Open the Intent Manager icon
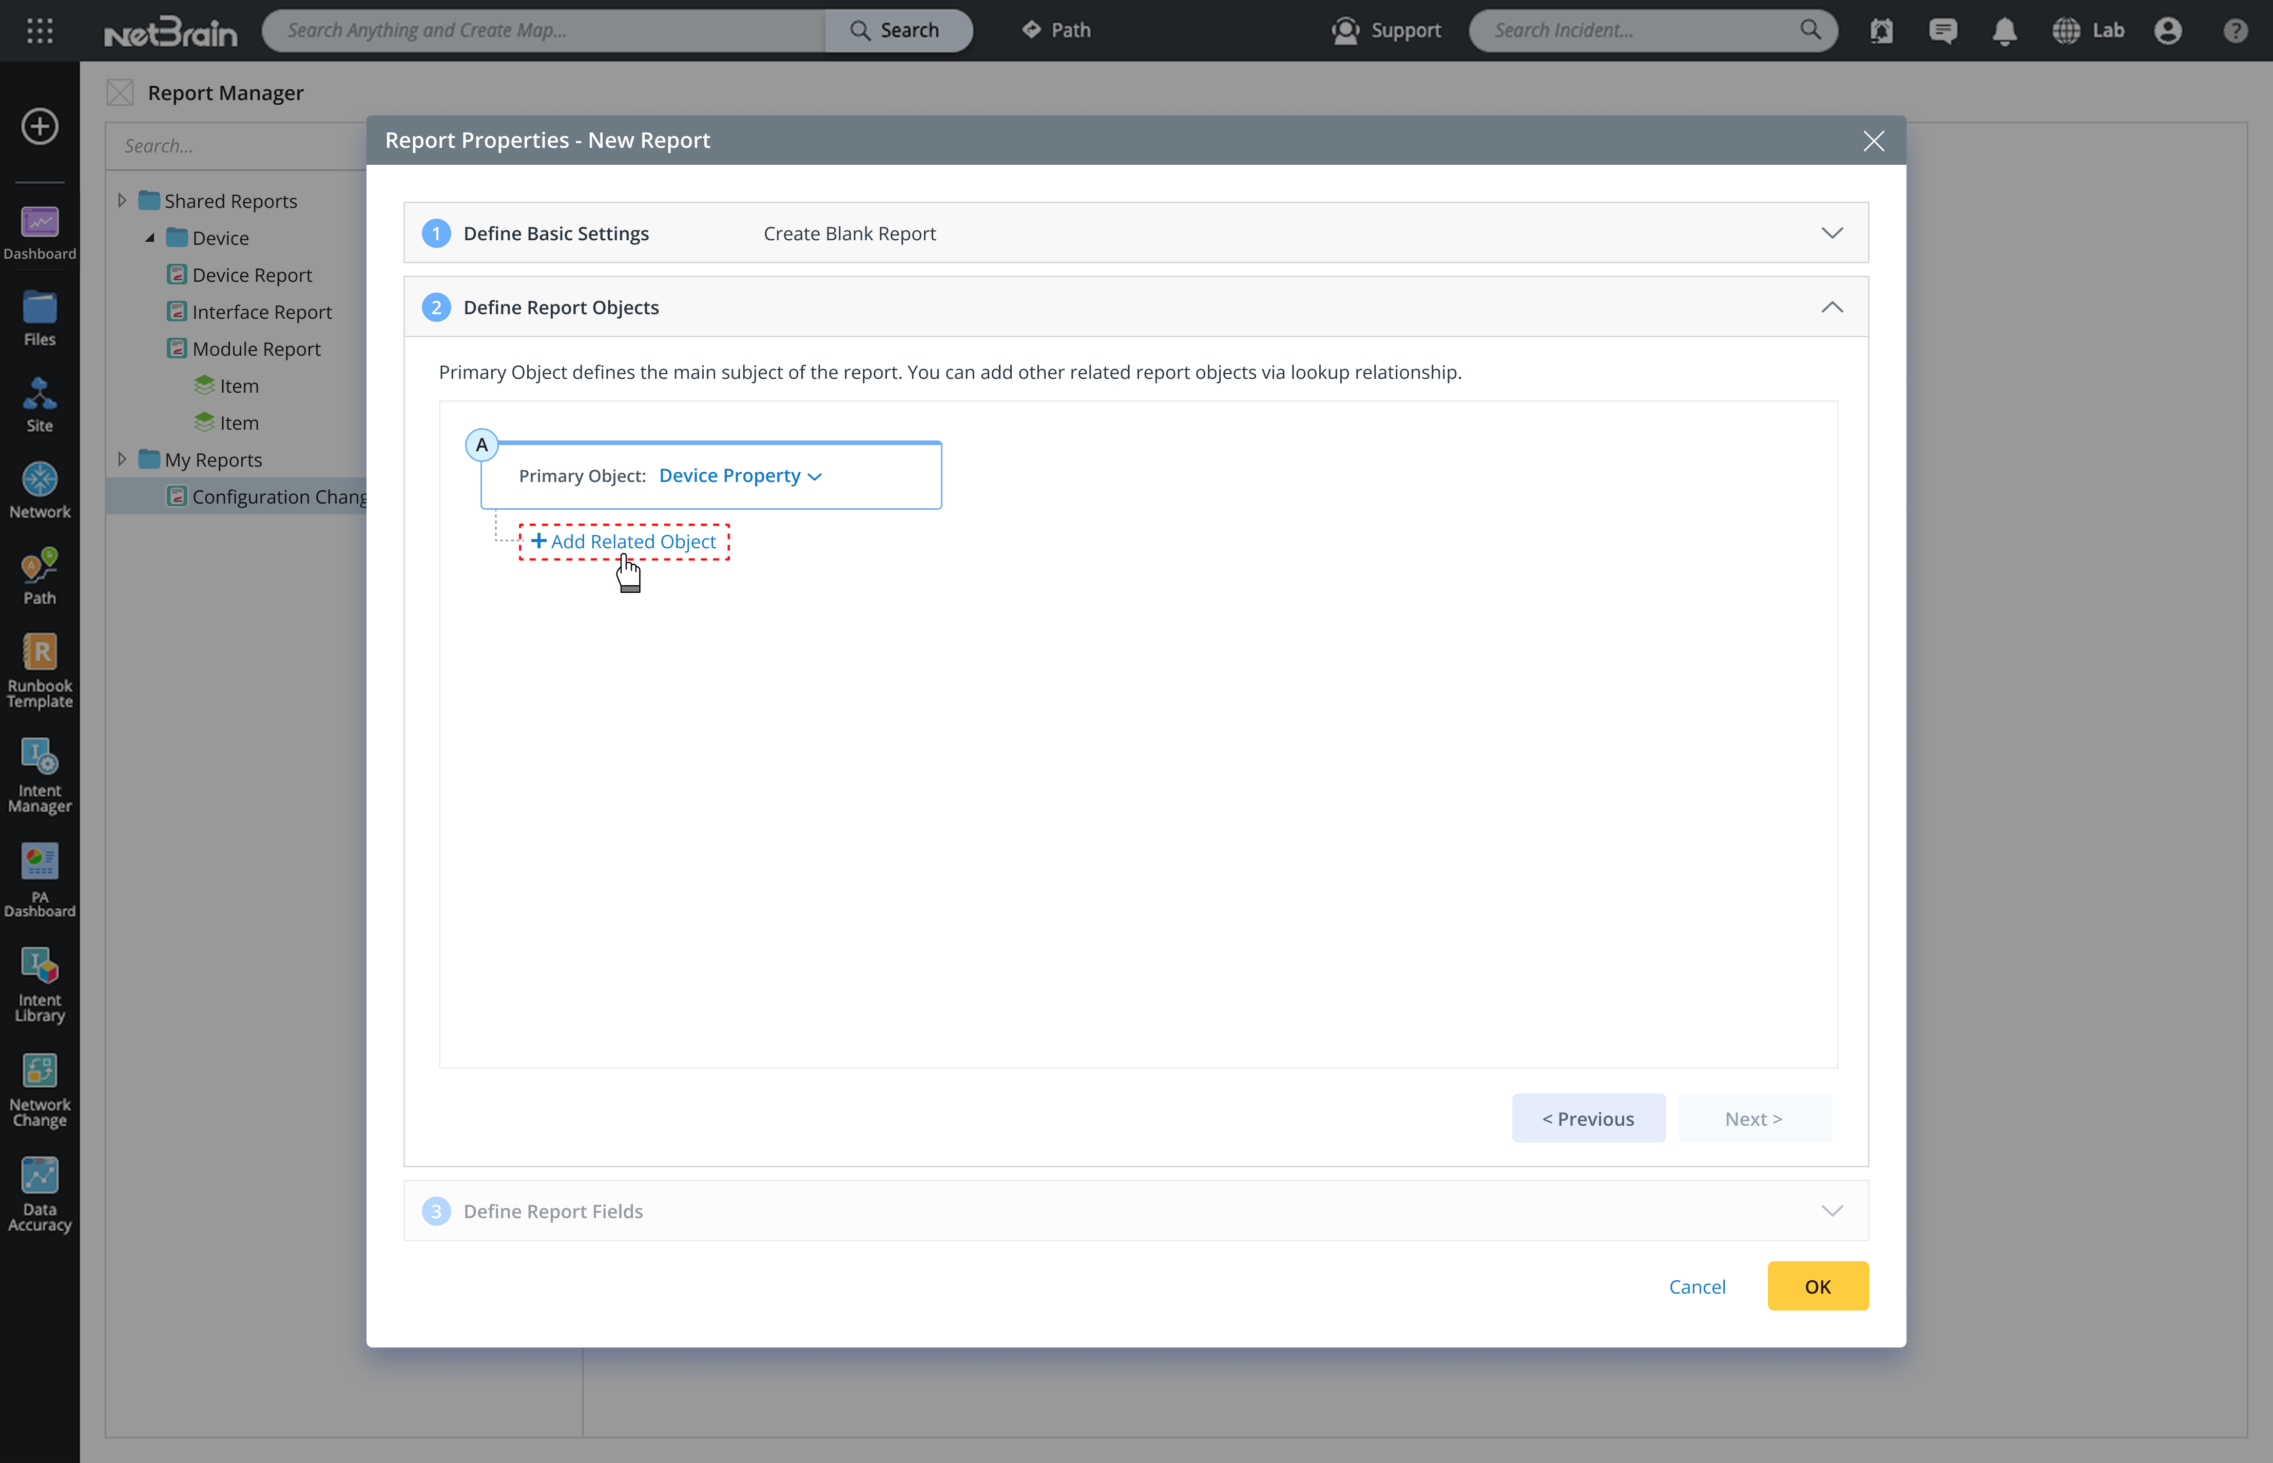Viewport: 2273px width, 1463px height. click(x=39, y=774)
